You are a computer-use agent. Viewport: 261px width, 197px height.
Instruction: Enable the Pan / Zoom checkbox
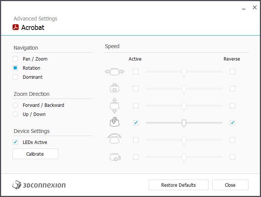coord(15,59)
